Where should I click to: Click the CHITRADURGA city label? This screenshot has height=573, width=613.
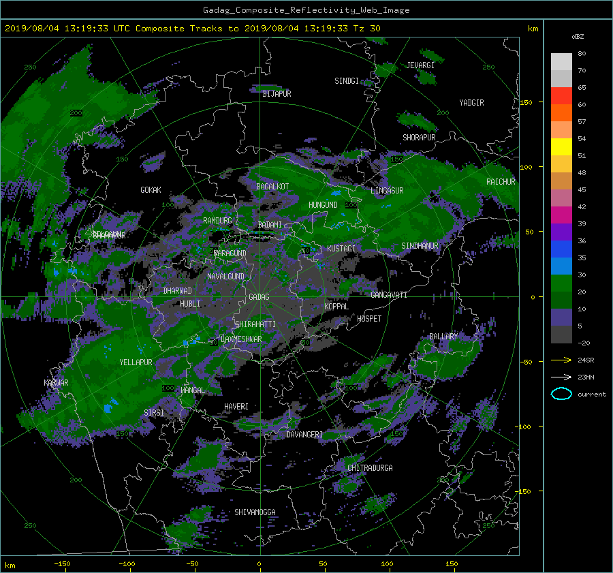click(x=370, y=468)
